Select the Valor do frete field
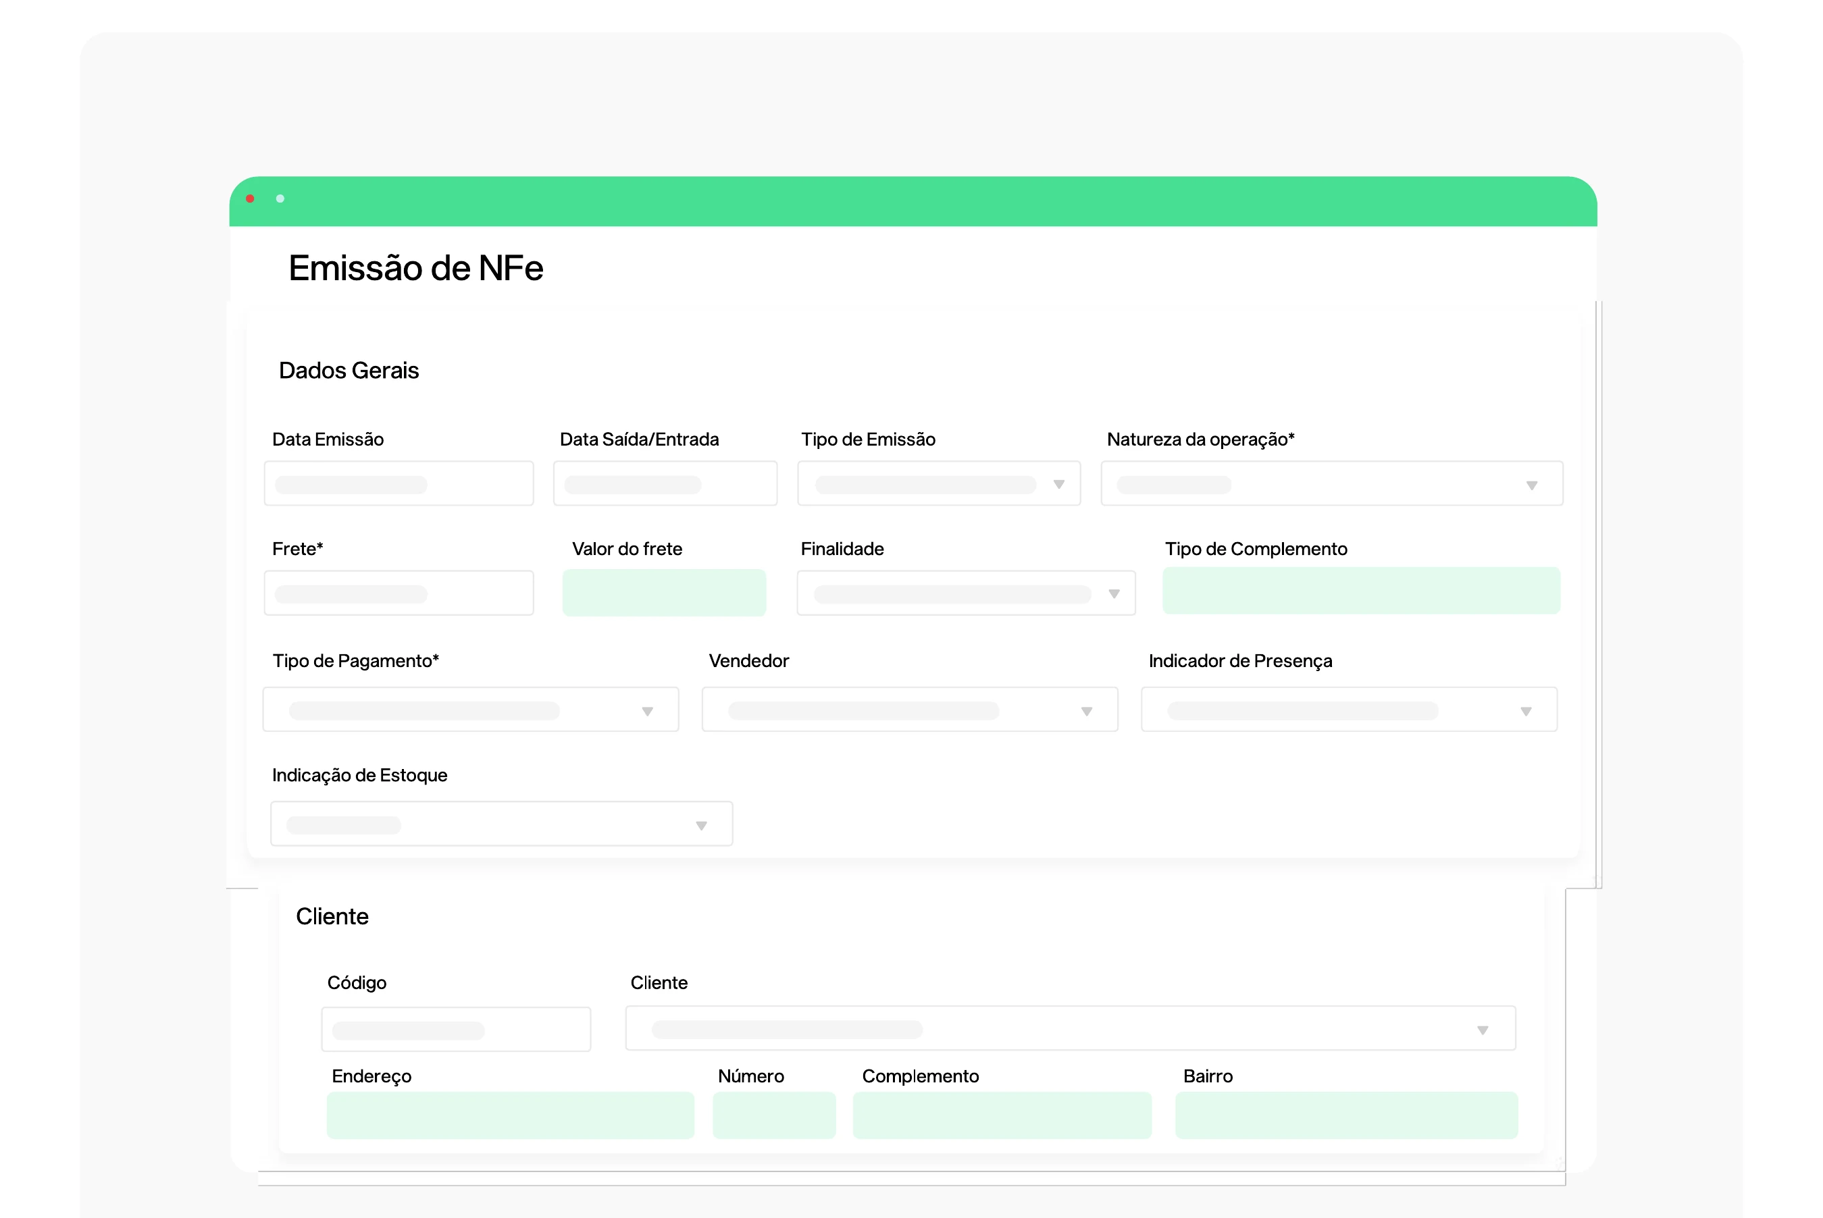Viewport: 1823px width, 1218px height. [665, 593]
